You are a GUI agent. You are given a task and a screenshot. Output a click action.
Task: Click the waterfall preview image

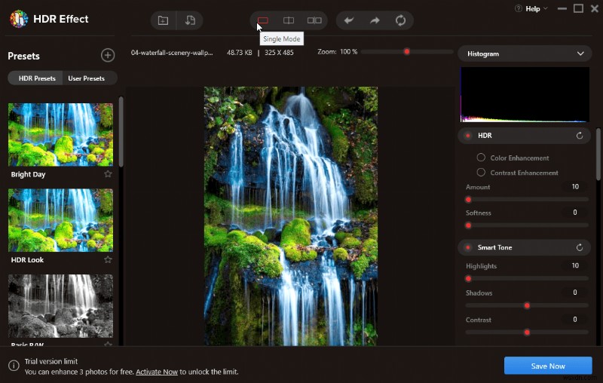pos(291,216)
